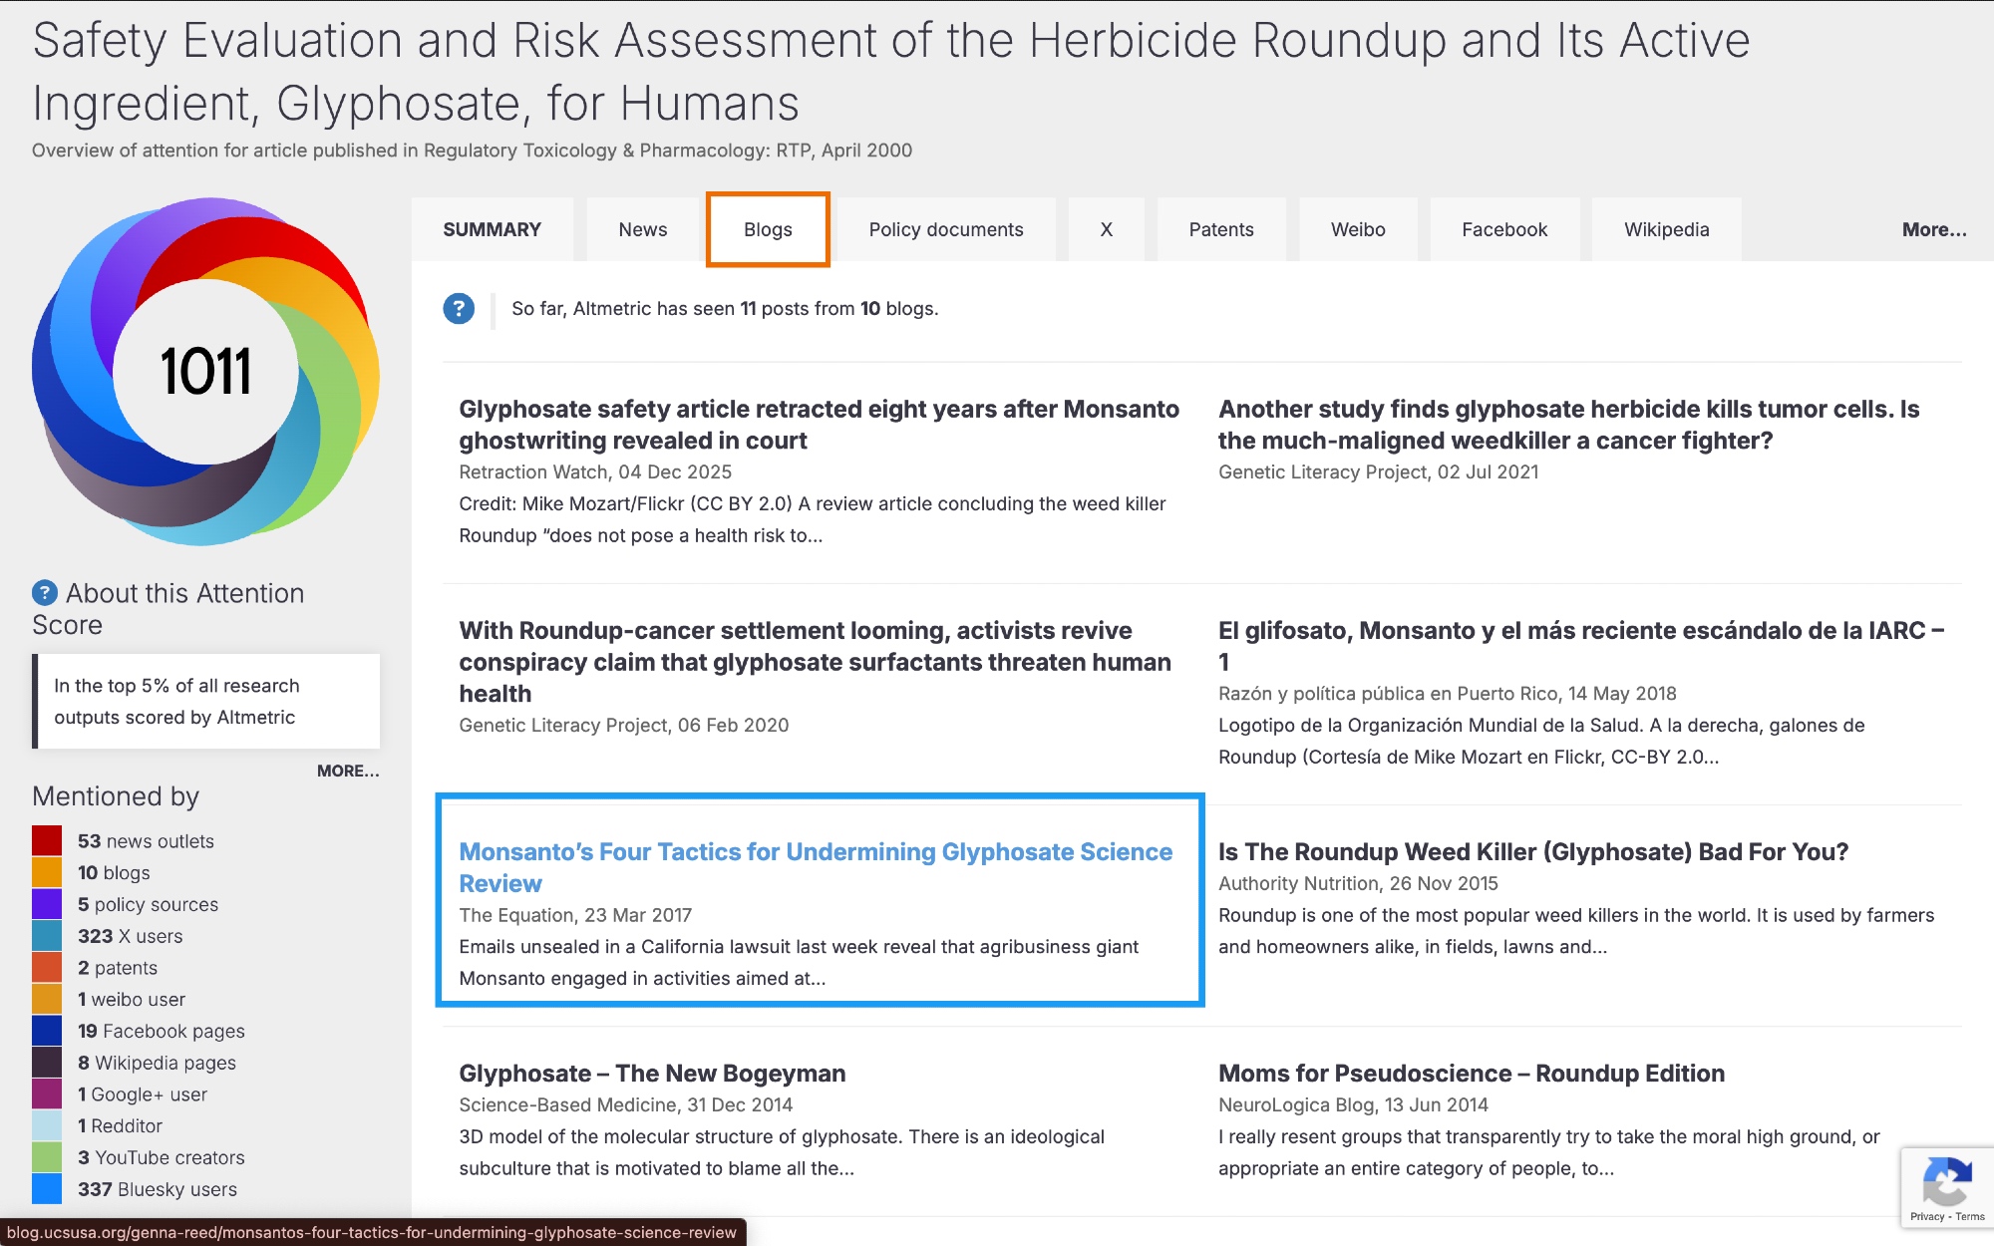Image resolution: width=1994 pixels, height=1246 pixels.
Task: Open Monsanto's Four Tactics blog post link
Action: click(x=815, y=867)
